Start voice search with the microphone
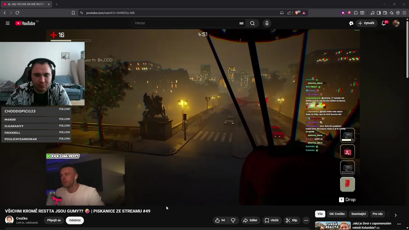The image size is (409, 230). (x=267, y=23)
